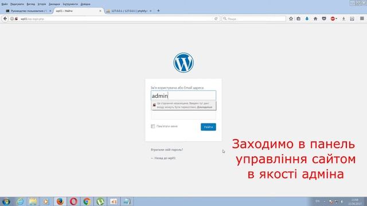The width and height of the screenshot is (367, 206).
Task: Click the username field containing admin
Action: point(183,96)
